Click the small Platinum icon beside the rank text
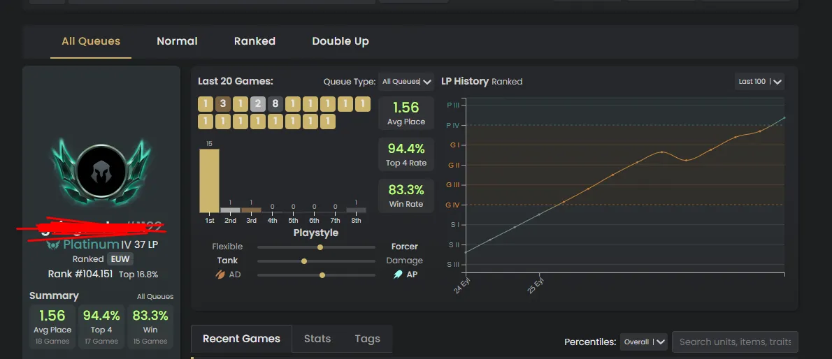 point(53,244)
